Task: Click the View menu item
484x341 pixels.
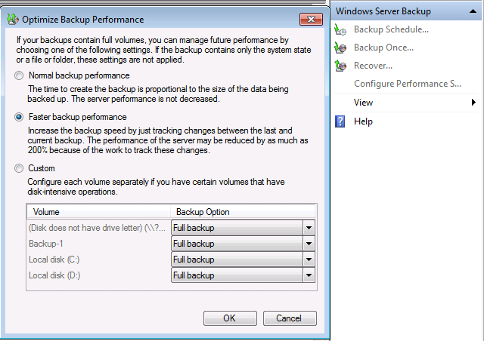Action: pos(364,103)
